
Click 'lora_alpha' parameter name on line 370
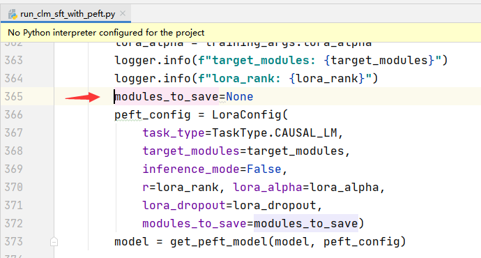point(267,187)
